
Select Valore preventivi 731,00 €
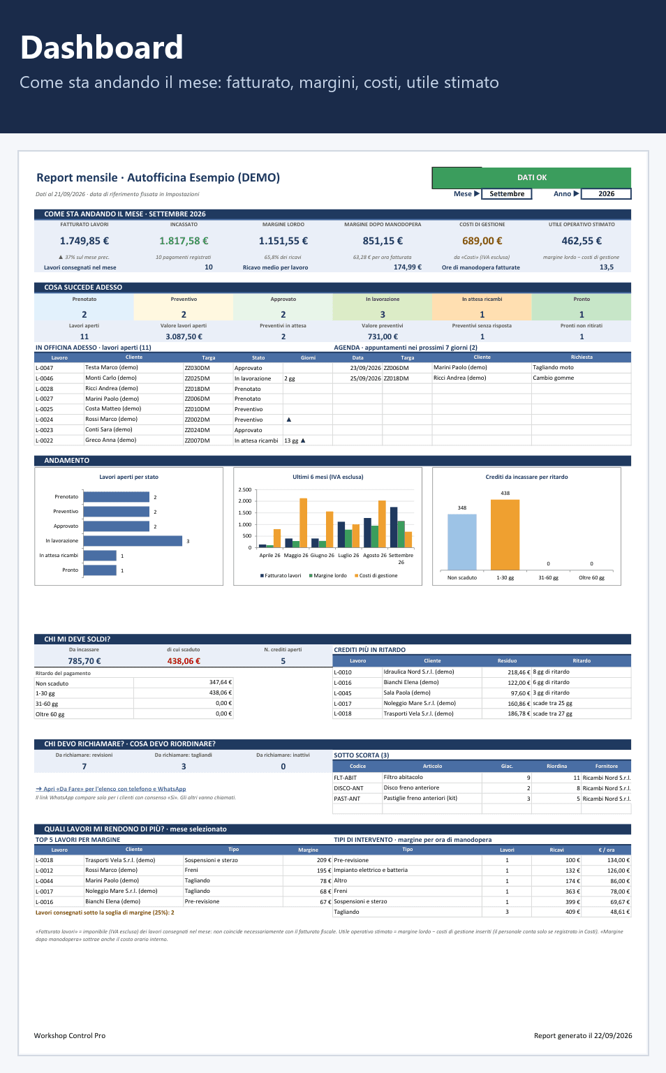coord(383,336)
